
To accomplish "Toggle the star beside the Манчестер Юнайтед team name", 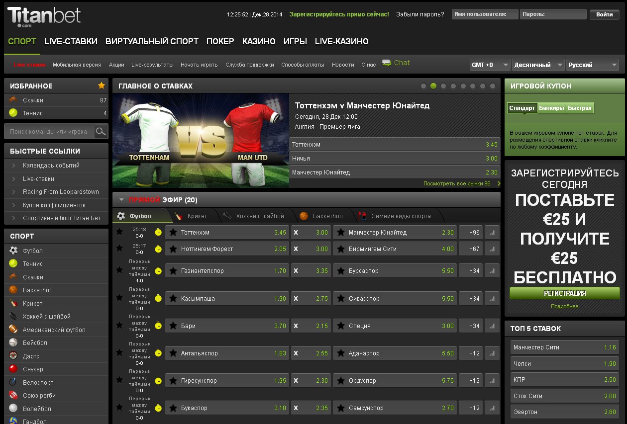I will pos(341,232).
